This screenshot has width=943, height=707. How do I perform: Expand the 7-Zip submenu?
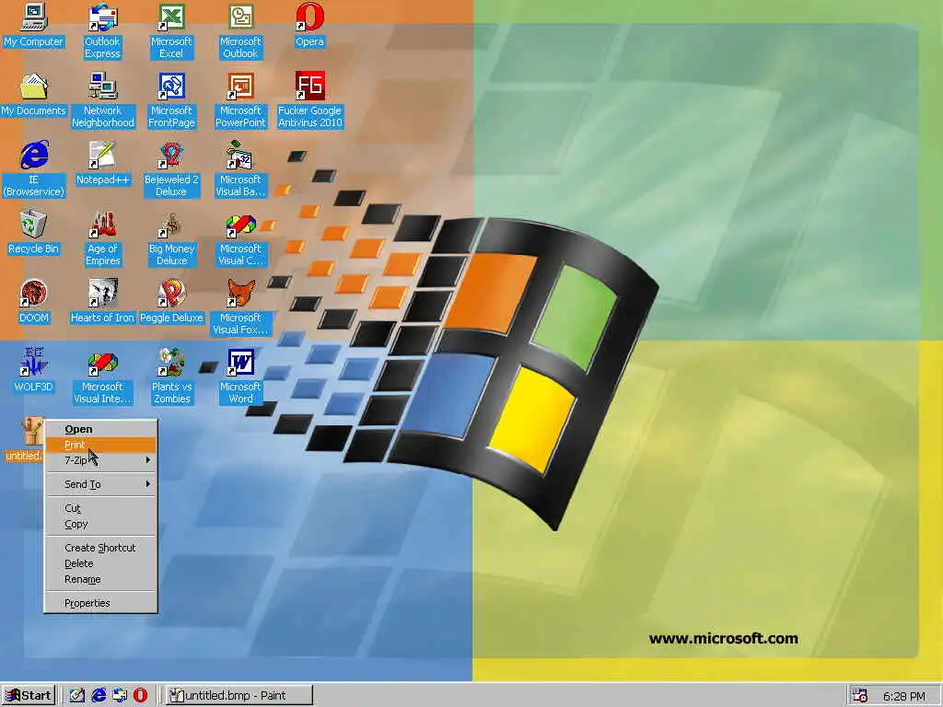(101, 460)
